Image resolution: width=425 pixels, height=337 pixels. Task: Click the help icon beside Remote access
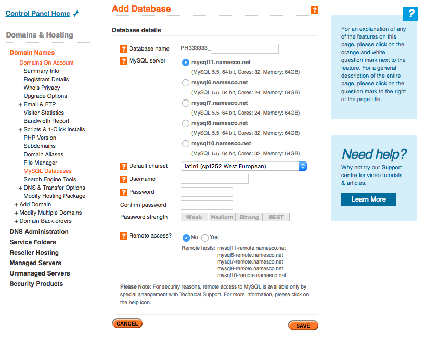click(124, 236)
